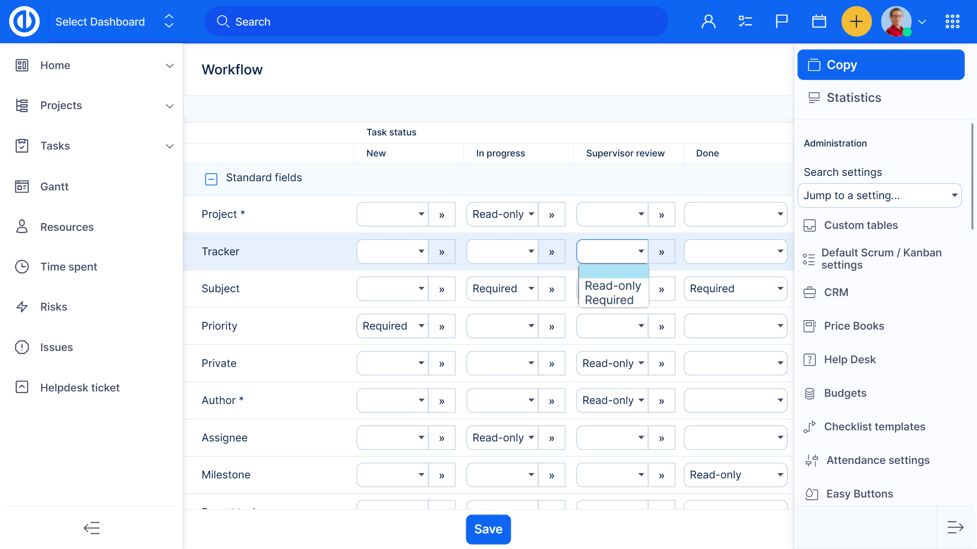
Task: Click the yellow plus create button
Action: [856, 22]
